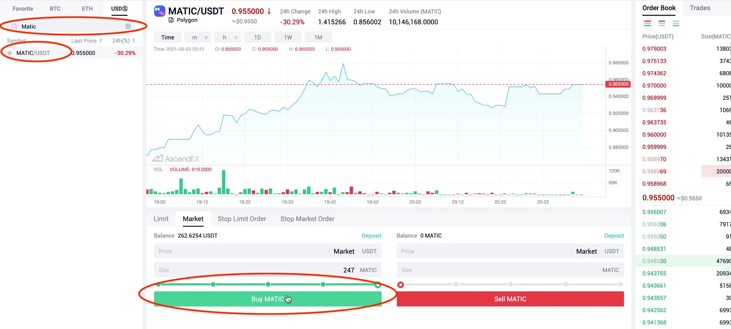Click the buy amount slider end handle

point(378,285)
